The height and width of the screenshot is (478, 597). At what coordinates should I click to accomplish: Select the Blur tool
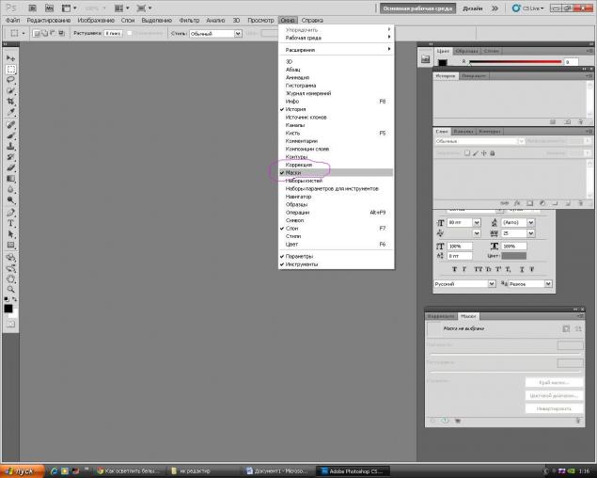tap(10, 189)
